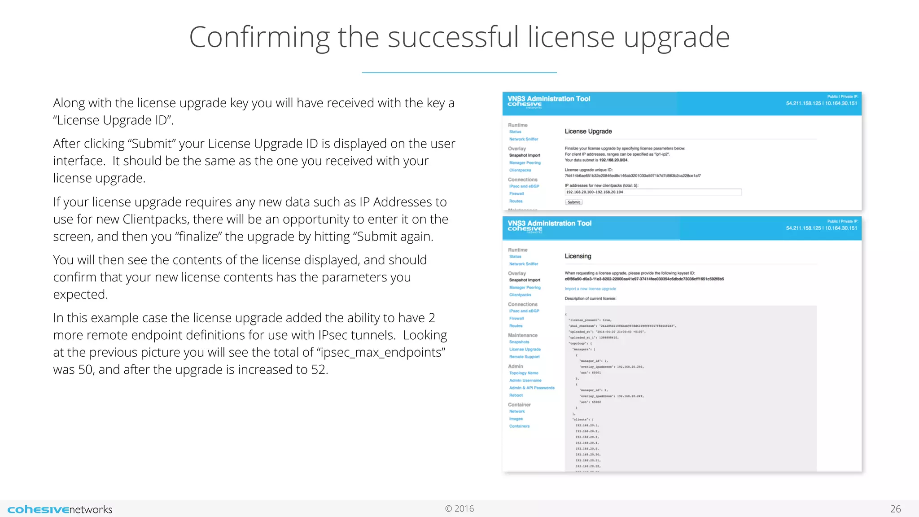The width and height of the screenshot is (919, 517).
Task: Click the © 2016 footer text
Action: click(459, 509)
